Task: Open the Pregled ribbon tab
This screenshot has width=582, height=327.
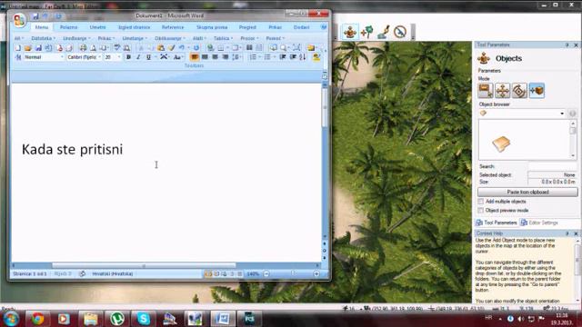Action: coord(247,27)
